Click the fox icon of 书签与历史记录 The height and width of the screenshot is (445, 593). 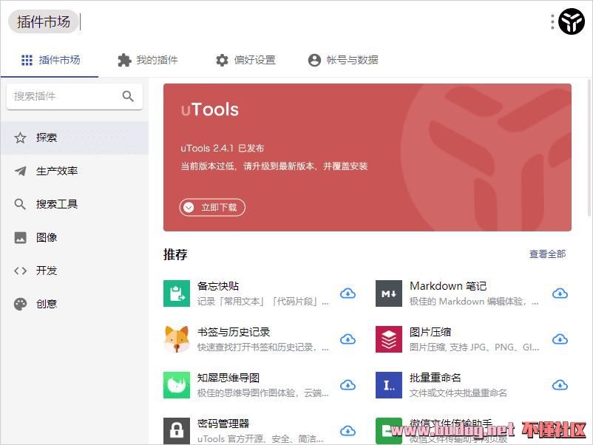(177, 339)
